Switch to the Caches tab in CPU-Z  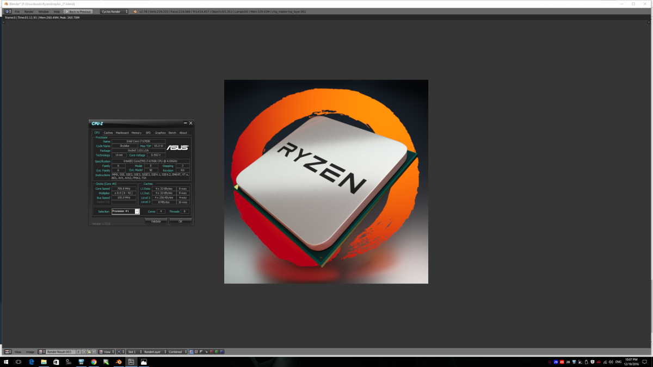(108, 133)
